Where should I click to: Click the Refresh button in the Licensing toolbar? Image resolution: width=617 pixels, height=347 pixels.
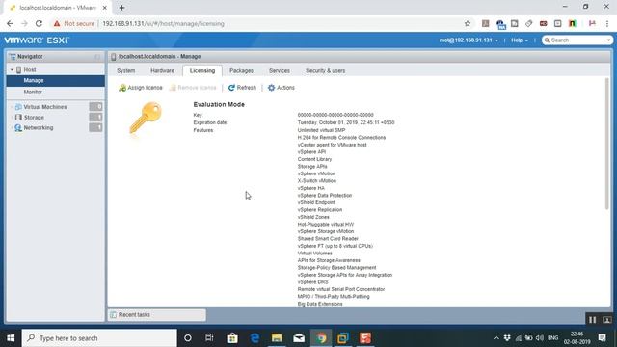pyautogui.click(x=242, y=88)
